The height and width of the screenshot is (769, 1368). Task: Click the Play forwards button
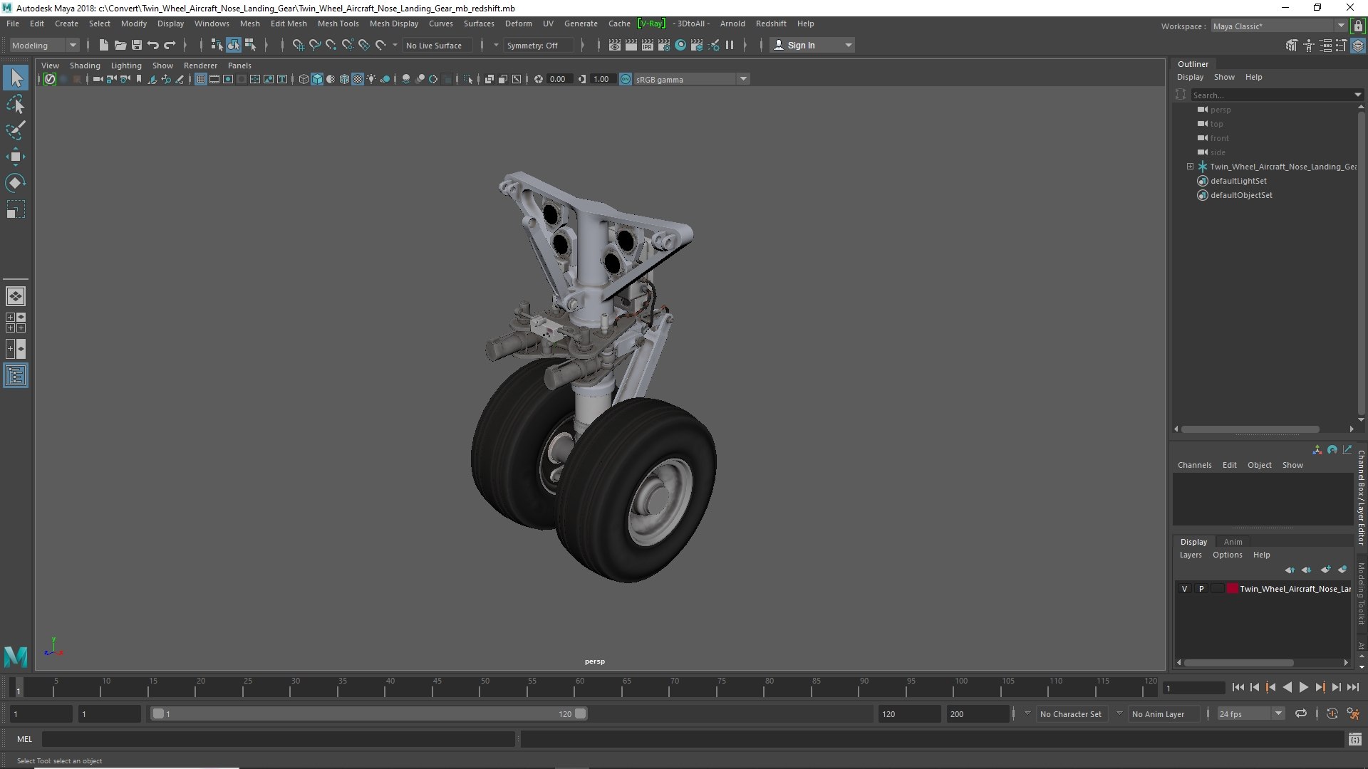(x=1303, y=687)
